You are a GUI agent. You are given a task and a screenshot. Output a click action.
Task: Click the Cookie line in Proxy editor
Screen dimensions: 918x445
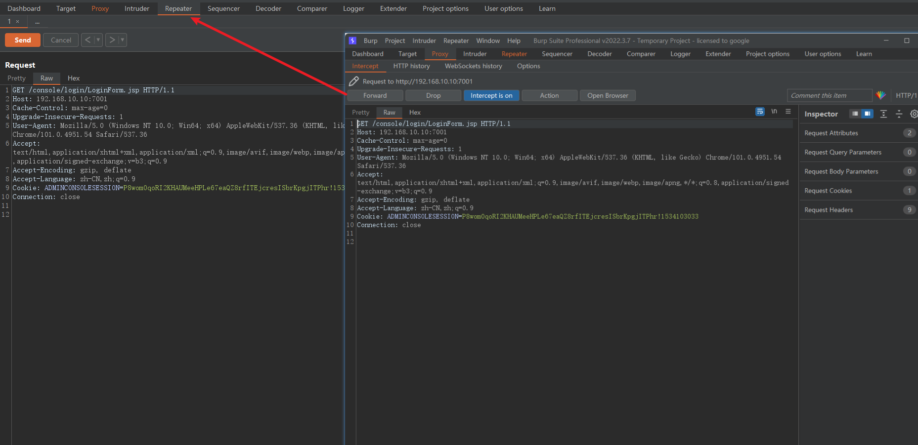[x=527, y=216]
